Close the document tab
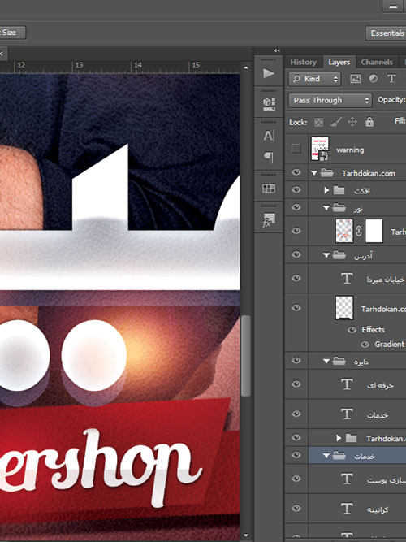The width and height of the screenshot is (406, 542). click(2, 54)
